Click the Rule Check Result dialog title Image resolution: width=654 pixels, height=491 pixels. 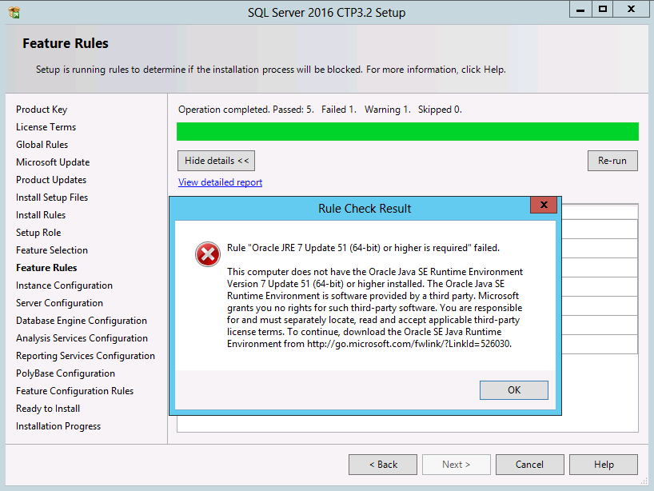365,208
